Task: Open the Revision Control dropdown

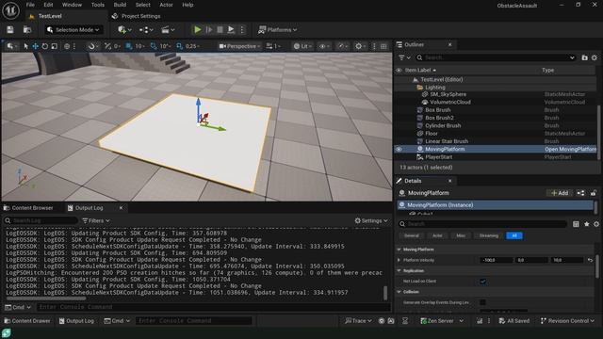Action: [x=567, y=320]
